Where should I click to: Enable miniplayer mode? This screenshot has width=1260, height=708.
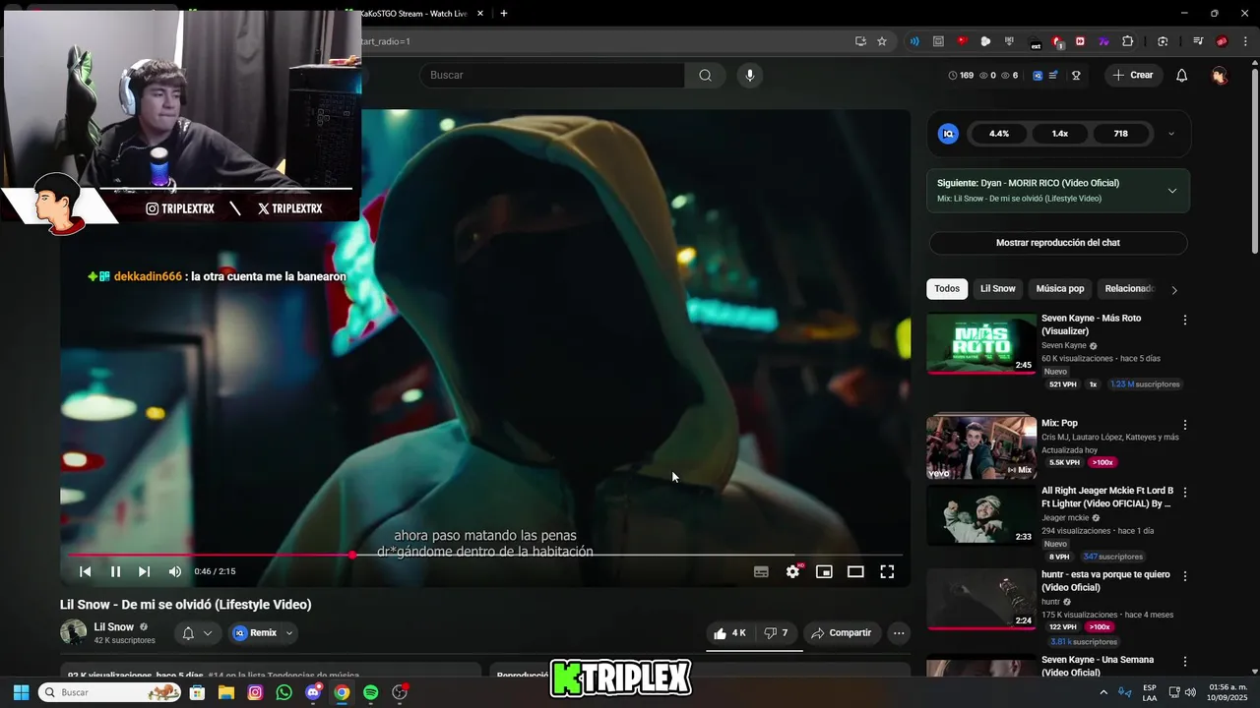(x=824, y=571)
